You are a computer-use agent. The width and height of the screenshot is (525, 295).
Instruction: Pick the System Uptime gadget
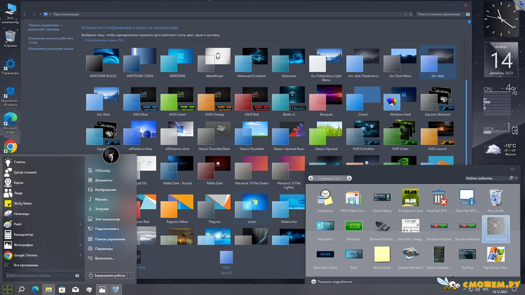[x=439, y=258]
